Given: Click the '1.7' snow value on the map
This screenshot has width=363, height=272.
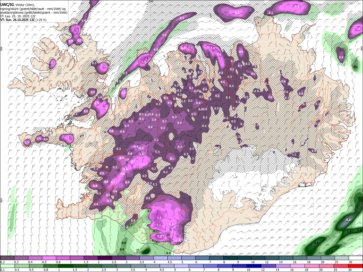Looking at the screenshot, I should [x=147, y=59].
